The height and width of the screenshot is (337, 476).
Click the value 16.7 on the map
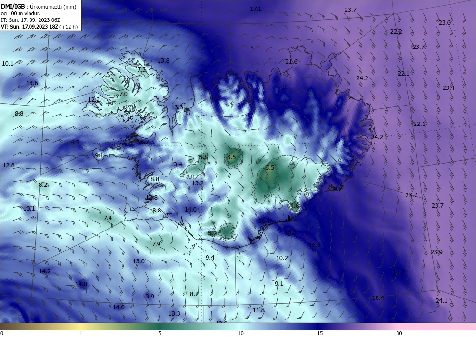point(315,245)
